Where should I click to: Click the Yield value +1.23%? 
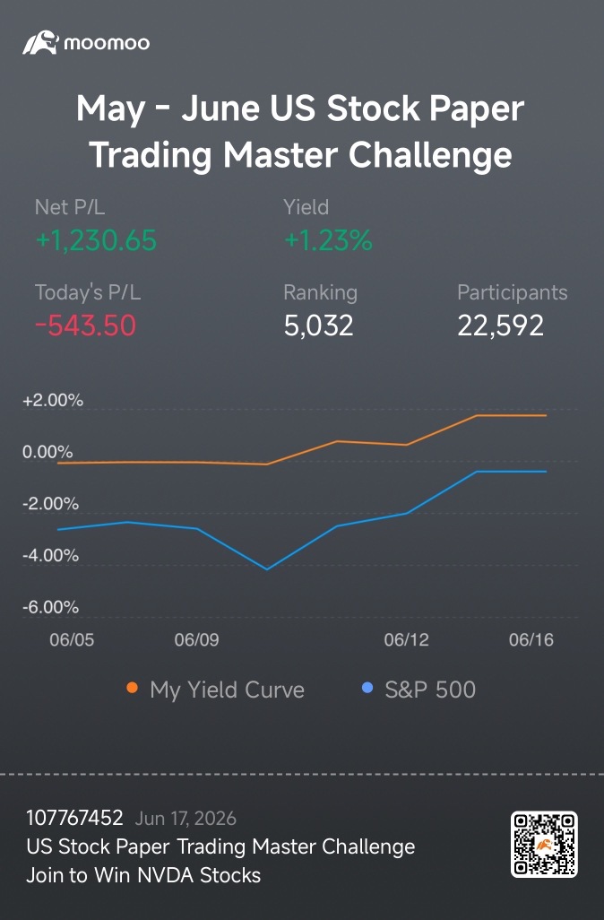pos(328,240)
